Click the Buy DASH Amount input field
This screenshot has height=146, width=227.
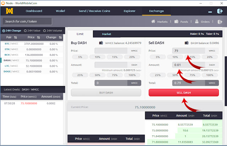[111, 65]
